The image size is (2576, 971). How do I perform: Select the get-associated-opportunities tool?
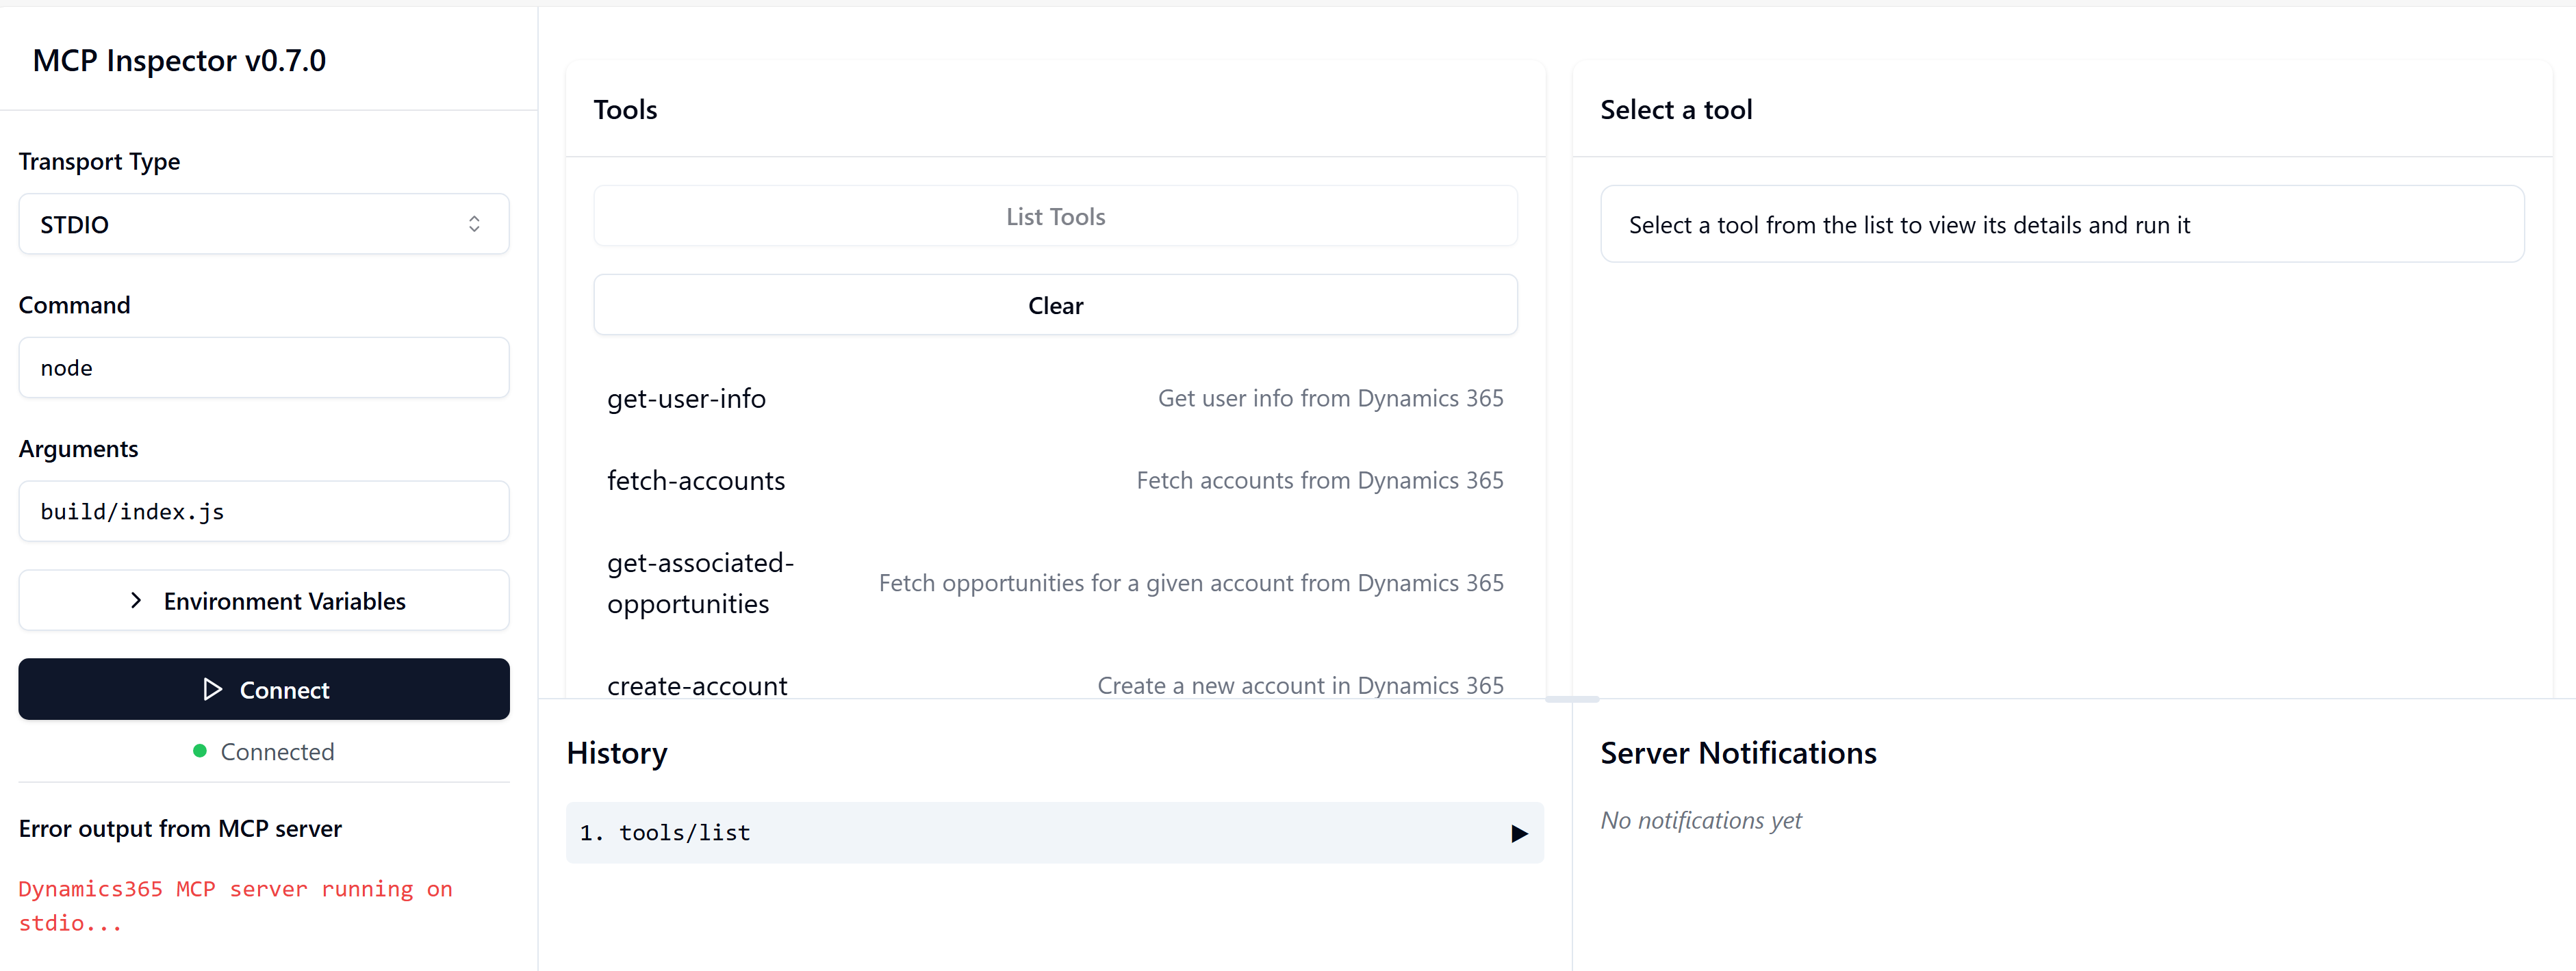coord(700,583)
